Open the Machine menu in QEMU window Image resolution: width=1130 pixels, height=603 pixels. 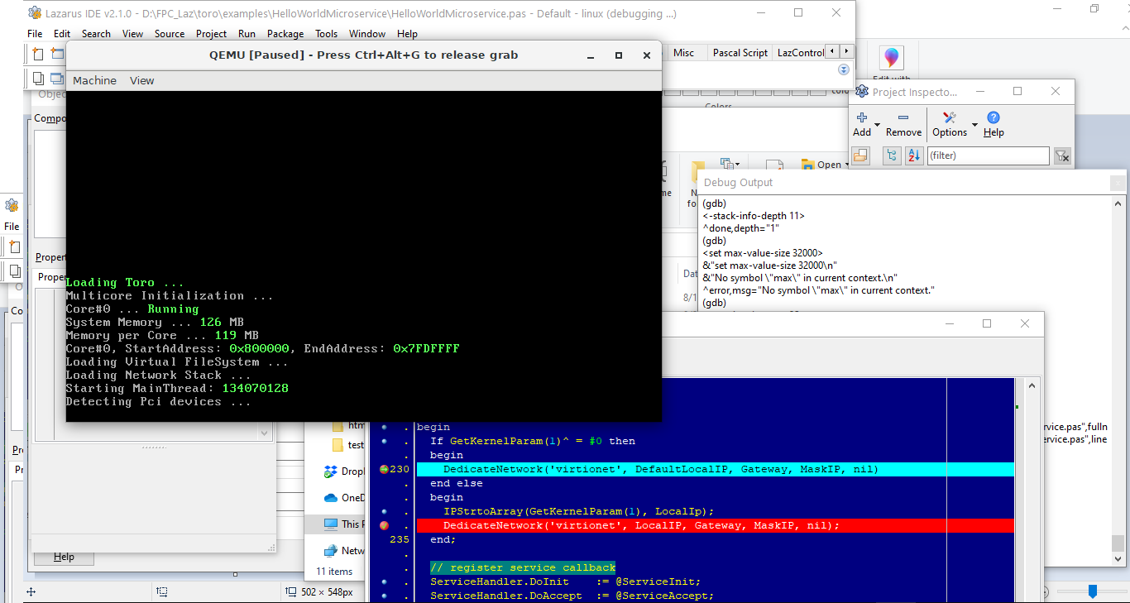[x=94, y=80]
